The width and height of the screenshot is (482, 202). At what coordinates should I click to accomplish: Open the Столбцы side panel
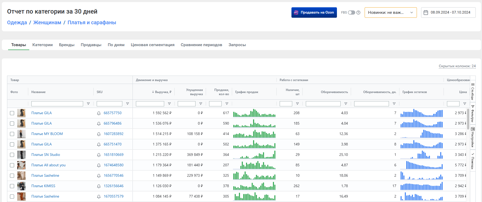(473, 92)
